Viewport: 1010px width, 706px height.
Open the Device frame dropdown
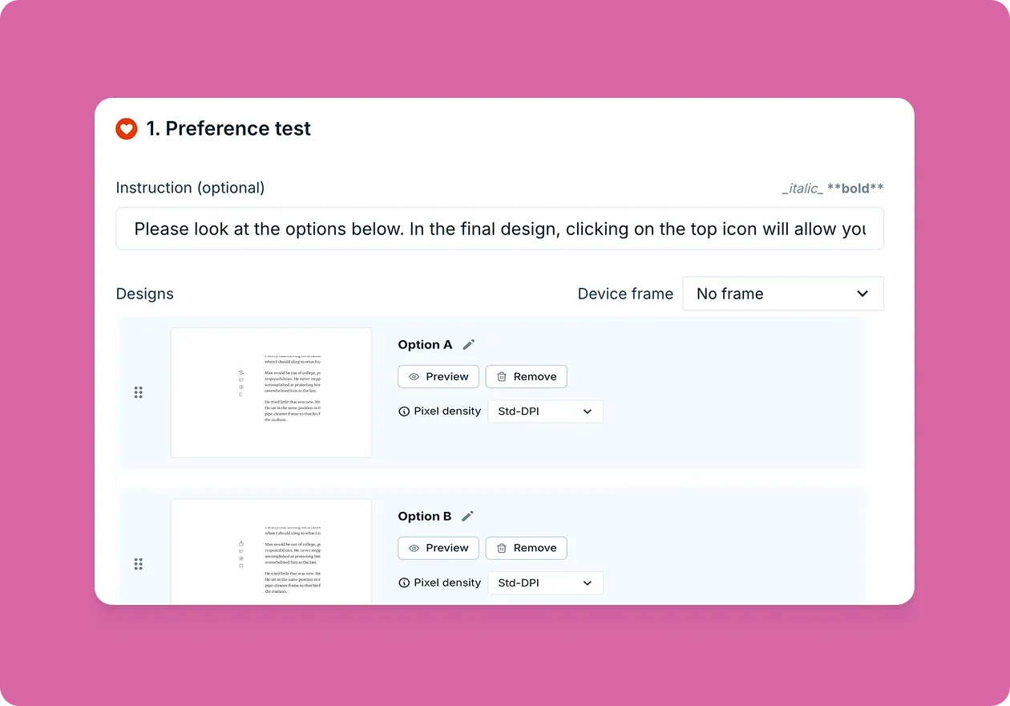coord(782,293)
